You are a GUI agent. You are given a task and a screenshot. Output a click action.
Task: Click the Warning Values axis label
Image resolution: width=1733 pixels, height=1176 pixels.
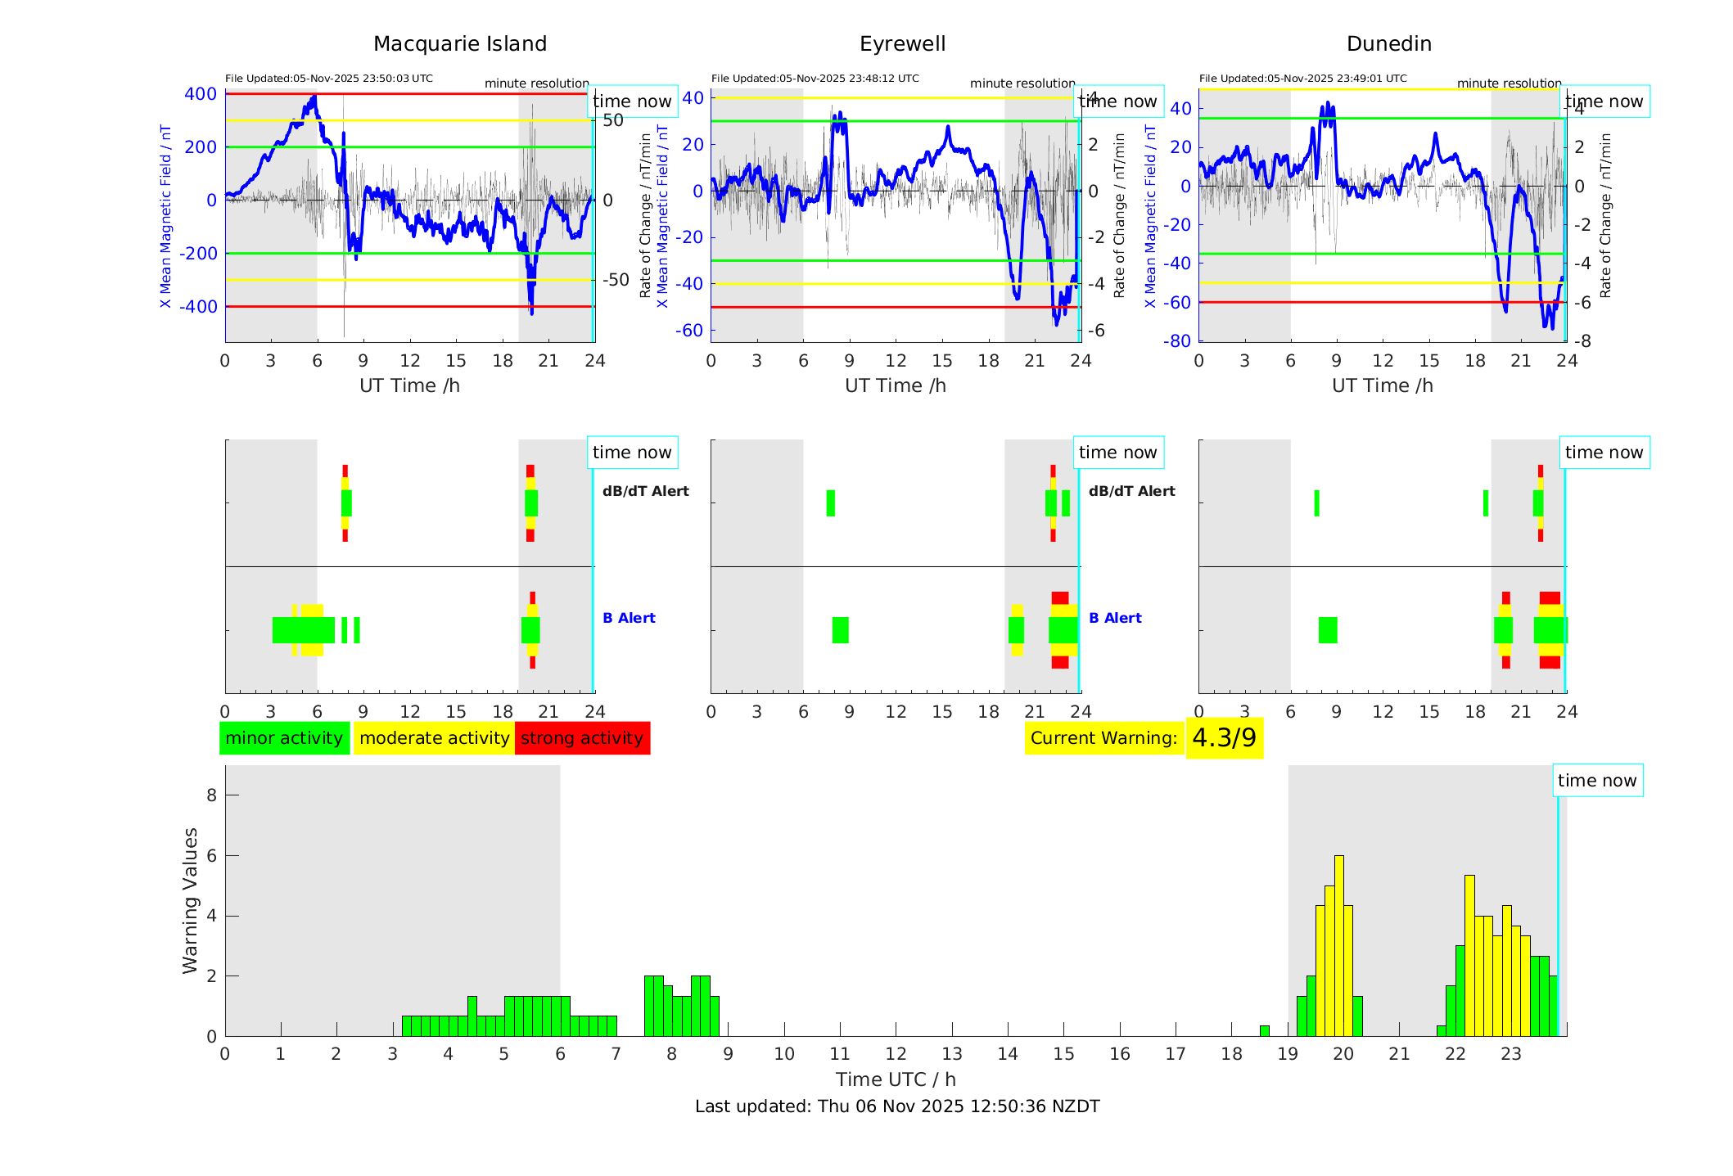tap(191, 900)
